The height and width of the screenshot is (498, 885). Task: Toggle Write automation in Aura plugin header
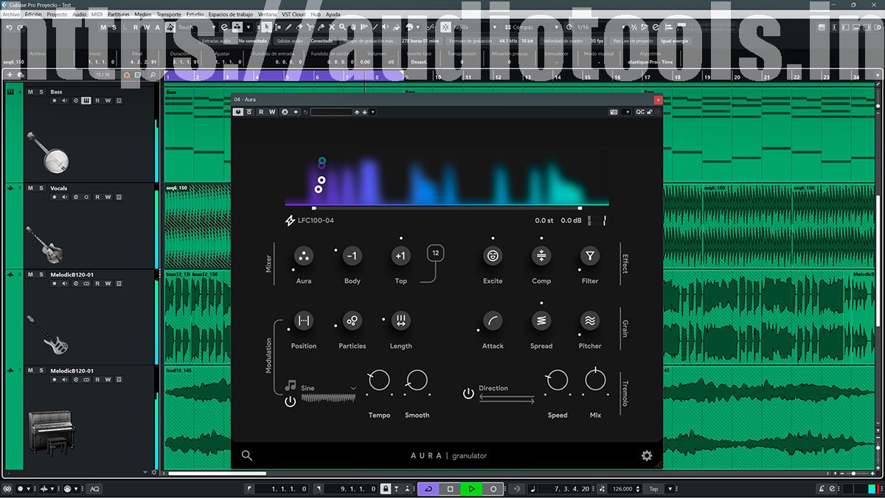pos(272,112)
